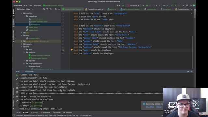Expand the reporter folder
208x117 pixels.
point(24,61)
